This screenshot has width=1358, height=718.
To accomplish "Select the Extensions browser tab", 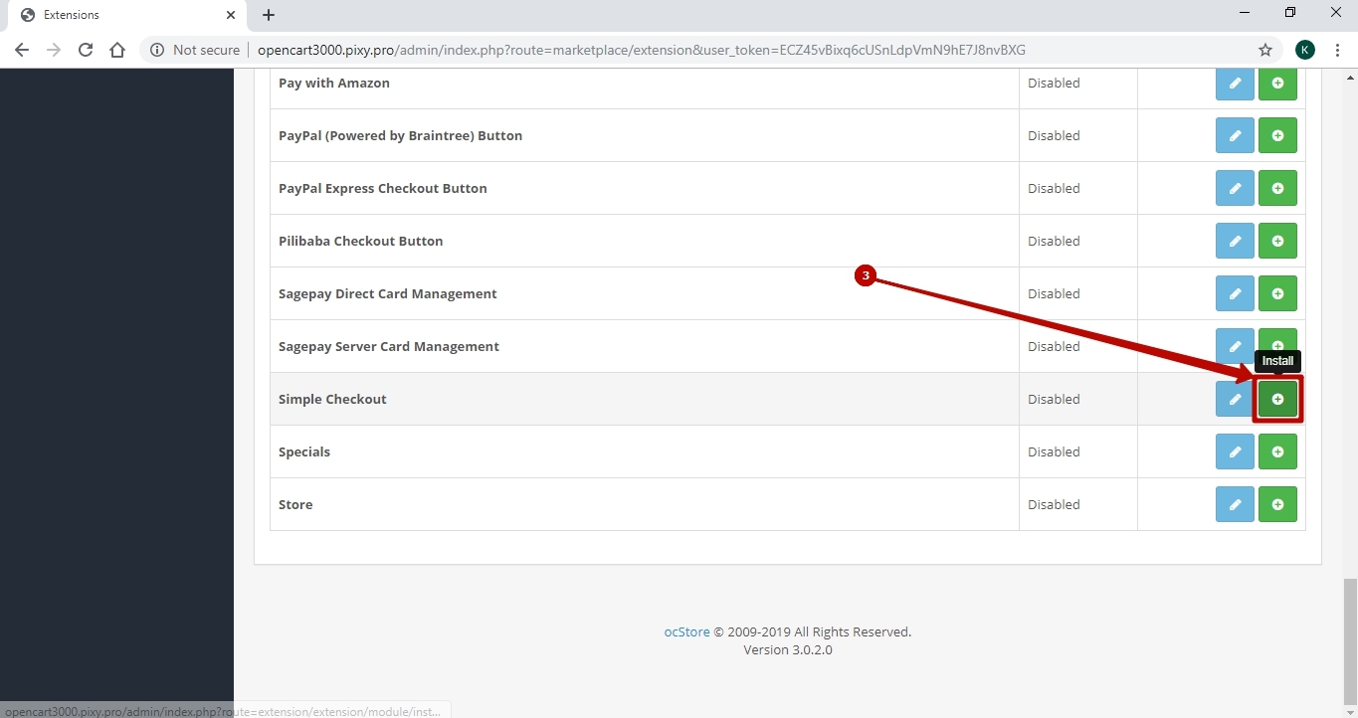I will point(119,15).
